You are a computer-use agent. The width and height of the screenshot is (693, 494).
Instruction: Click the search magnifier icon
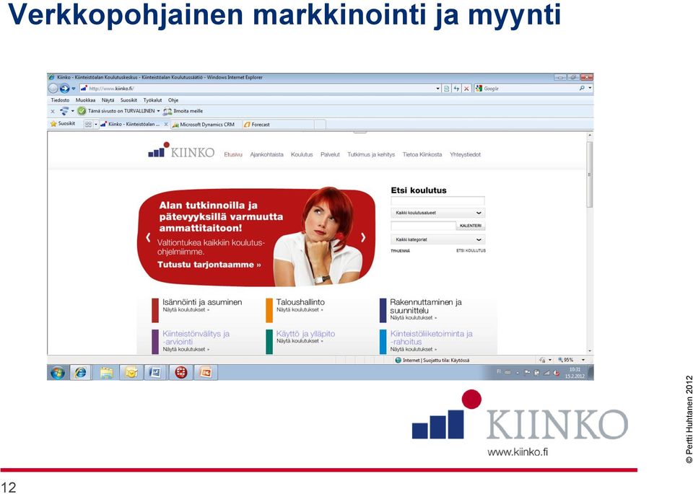coord(582,88)
